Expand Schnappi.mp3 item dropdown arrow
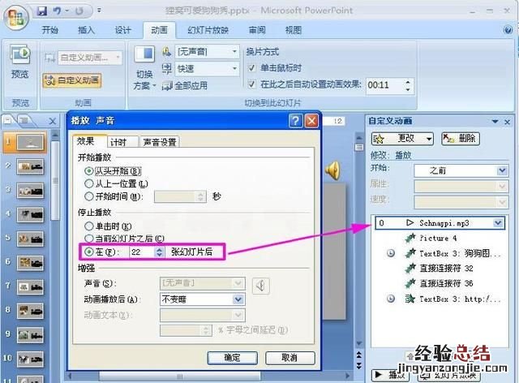This screenshot has width=519, height=383. pos(498,223)
